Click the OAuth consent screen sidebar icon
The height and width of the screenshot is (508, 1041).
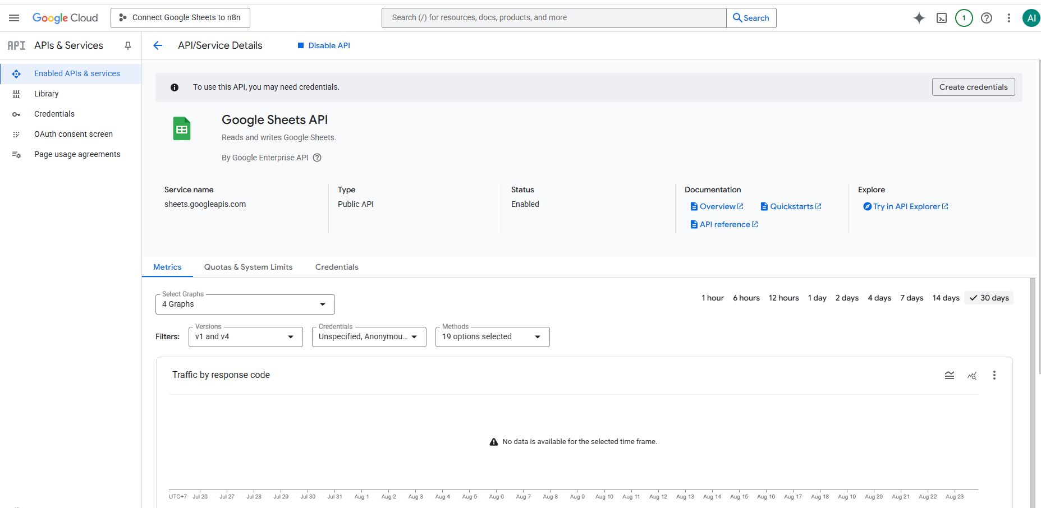(16, 134)
